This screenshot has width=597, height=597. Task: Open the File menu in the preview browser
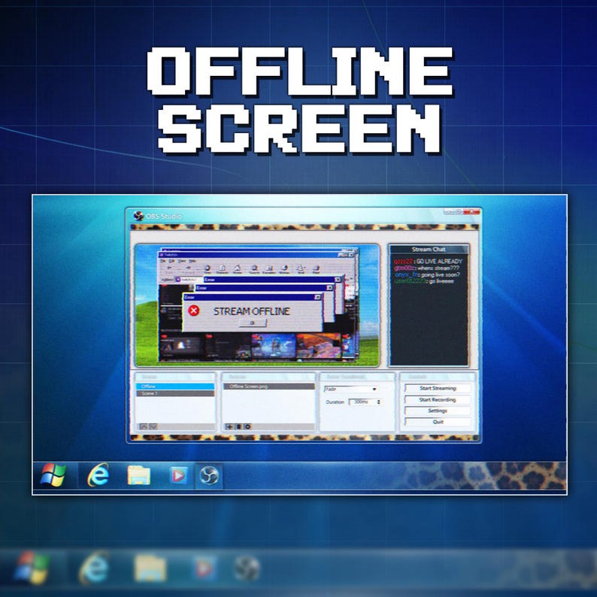(163, 261)
